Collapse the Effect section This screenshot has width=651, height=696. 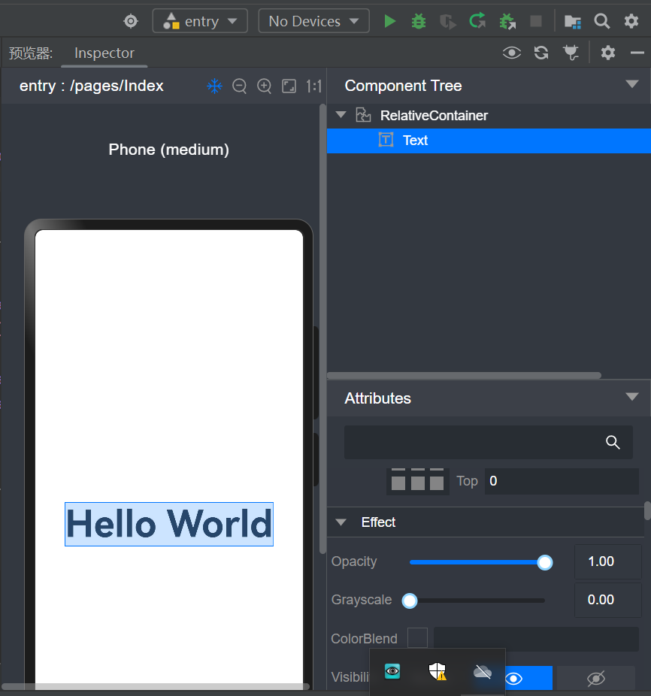tap(341, 522)
